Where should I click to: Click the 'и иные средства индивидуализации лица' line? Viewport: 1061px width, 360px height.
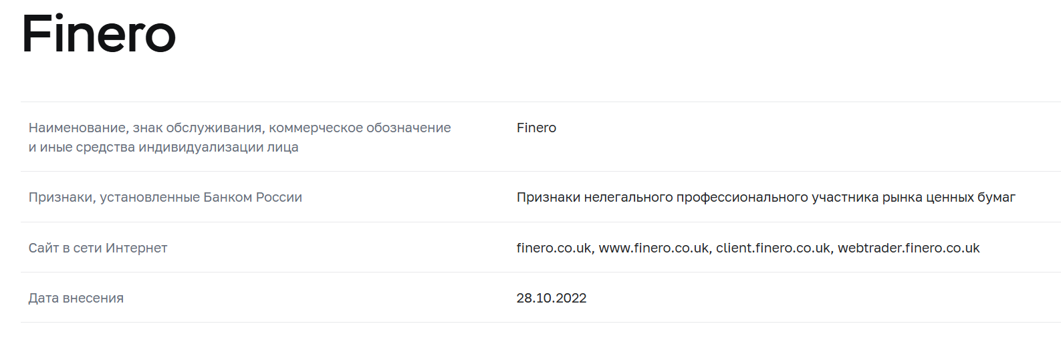click(163, 147)
